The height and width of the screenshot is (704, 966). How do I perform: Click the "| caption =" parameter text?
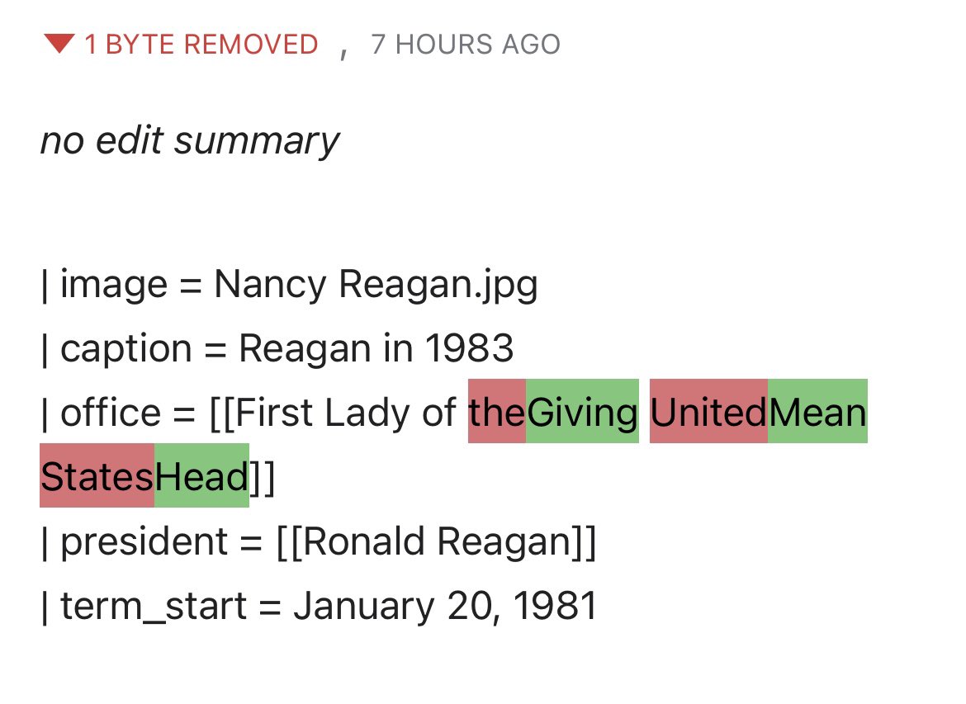click(133, 349)
